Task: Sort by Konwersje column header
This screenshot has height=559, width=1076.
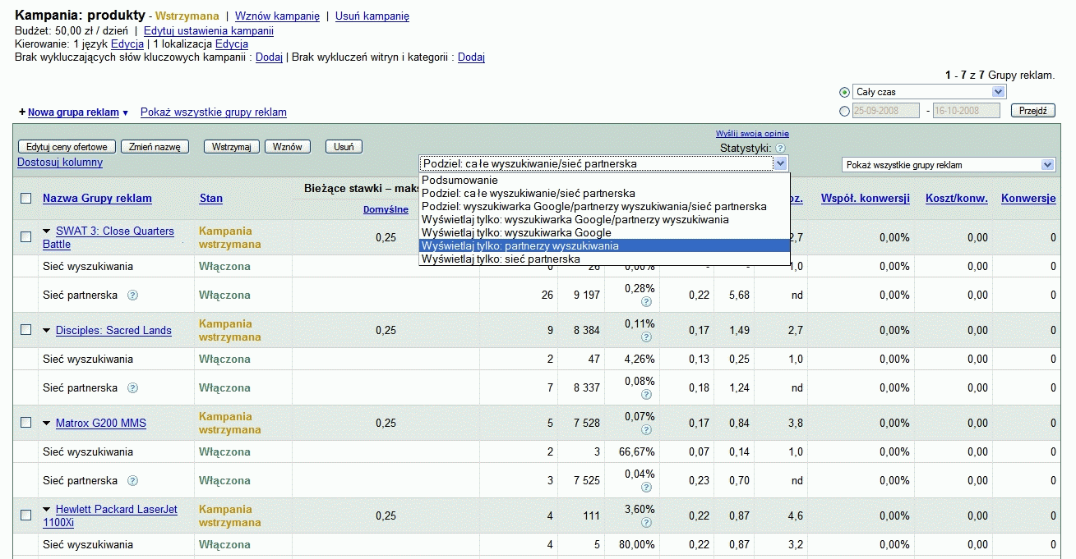Action: (1028, 198)
